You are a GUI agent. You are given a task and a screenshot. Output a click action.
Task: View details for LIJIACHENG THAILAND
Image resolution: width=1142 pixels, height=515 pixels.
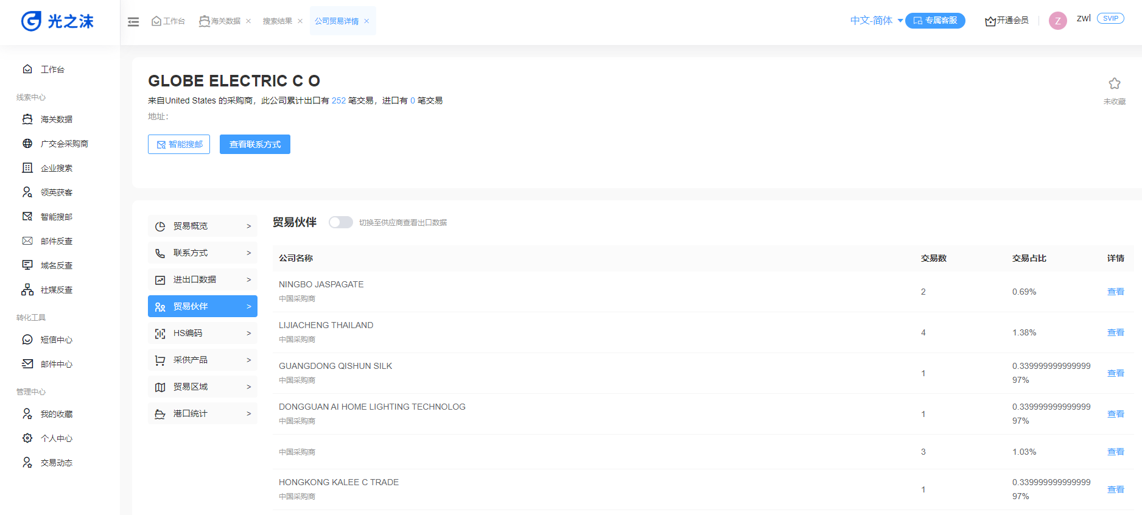click(x=1115, y=332)
